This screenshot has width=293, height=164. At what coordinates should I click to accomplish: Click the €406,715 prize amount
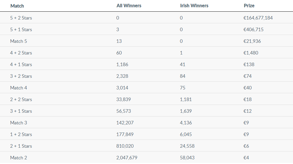253,29
